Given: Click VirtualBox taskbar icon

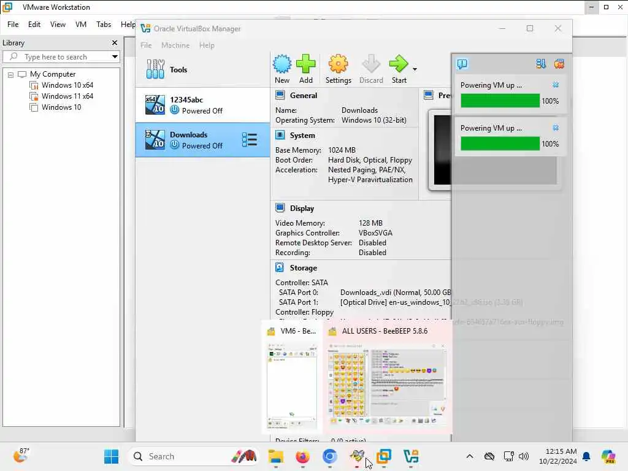Looking at the screenshot, I should (x=411, y=456).
